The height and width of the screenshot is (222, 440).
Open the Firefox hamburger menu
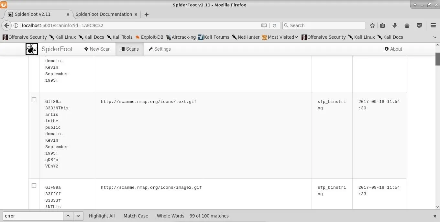[433, 25]
